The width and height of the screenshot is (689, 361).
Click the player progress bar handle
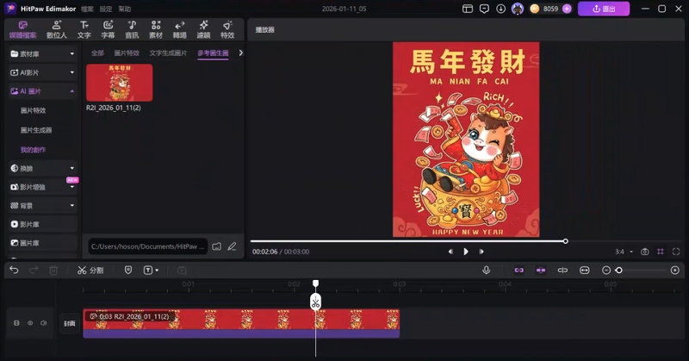click(566, 241)
